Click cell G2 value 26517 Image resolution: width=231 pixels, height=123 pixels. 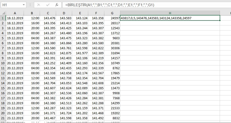(112, 23)
